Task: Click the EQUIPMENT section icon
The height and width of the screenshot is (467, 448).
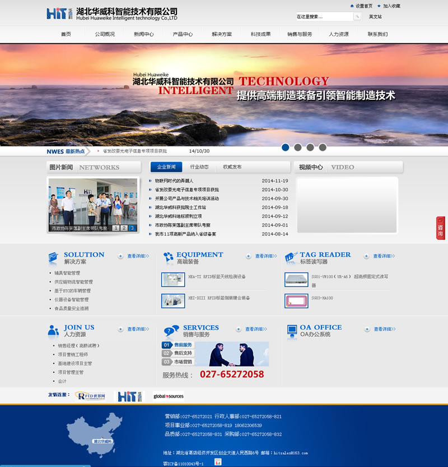Action: [168, 258]
